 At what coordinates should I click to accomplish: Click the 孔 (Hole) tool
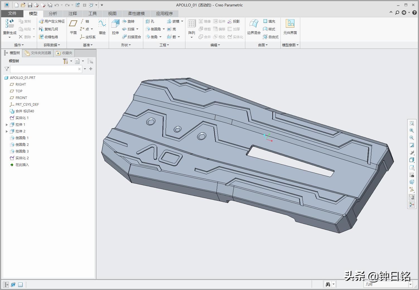click(x=150, y=21)
